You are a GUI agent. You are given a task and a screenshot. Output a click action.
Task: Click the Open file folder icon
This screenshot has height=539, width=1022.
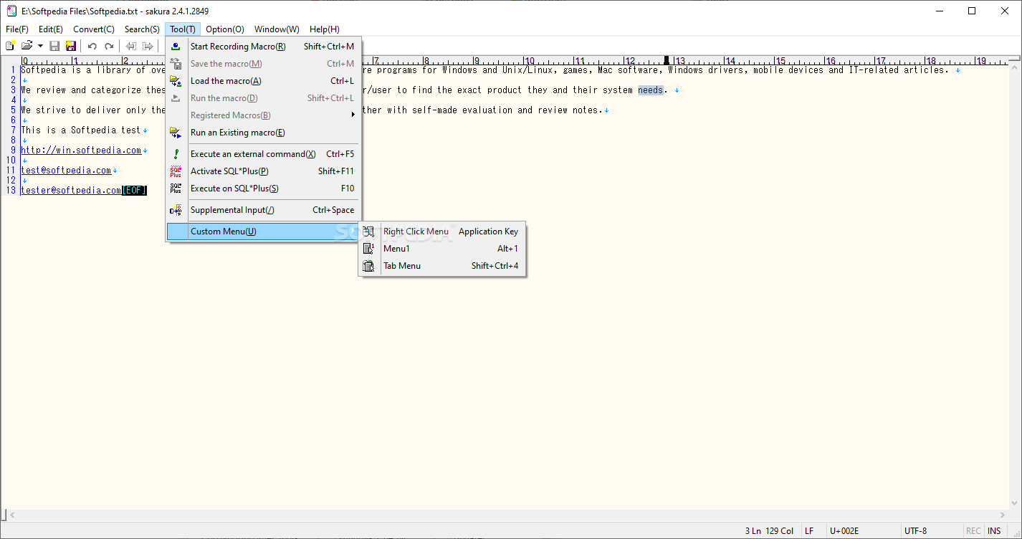(x=27, y=46)
